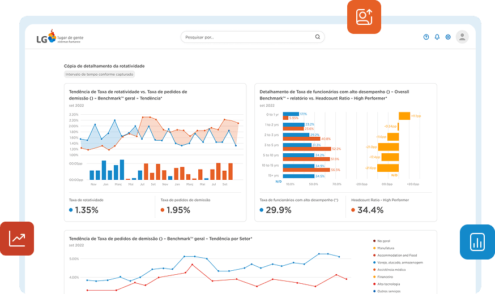Click the "Cópia de detalhamento da rotatividade" title
Image resolution: width=495 pixels, height=294 pixels.
[x=104, y=66]
